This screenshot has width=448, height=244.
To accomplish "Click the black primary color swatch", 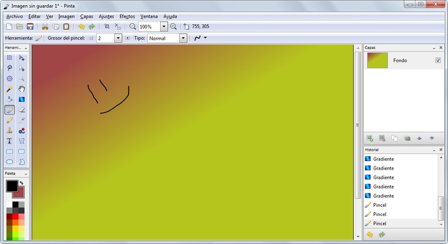I will click(12, 186).
